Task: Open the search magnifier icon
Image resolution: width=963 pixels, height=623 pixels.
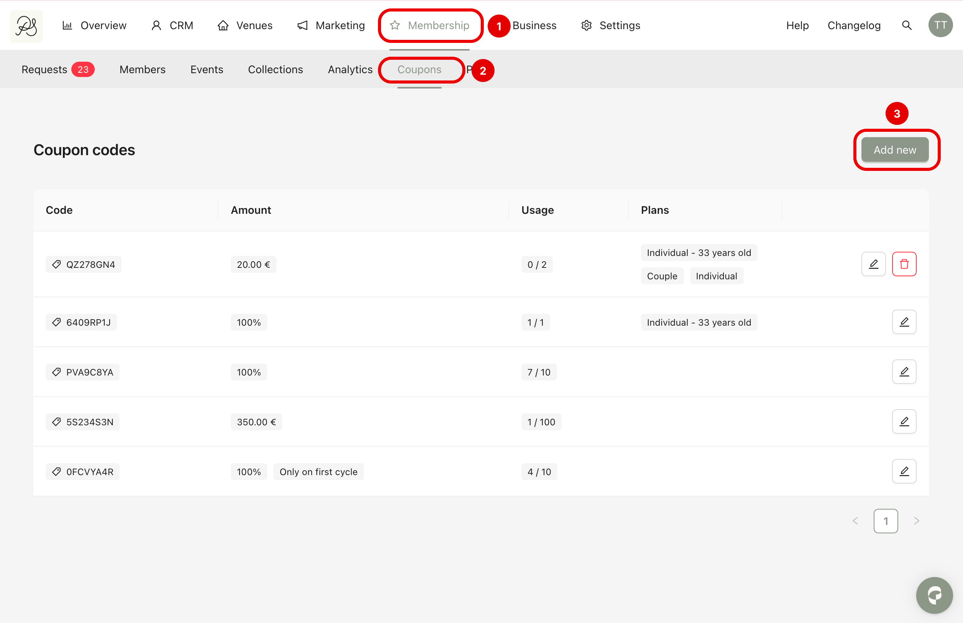Action: [x=907, y=25]
